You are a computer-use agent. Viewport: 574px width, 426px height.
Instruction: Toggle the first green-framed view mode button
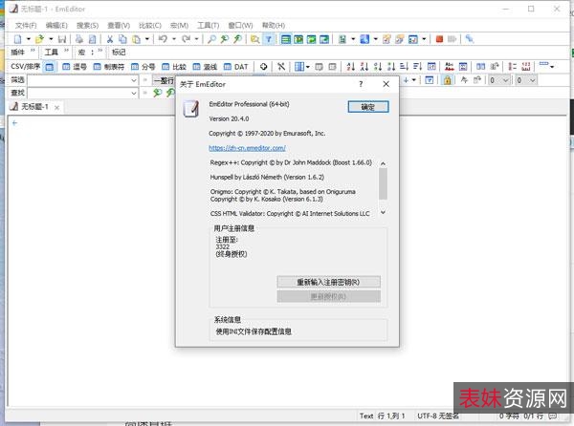(286, 39)
